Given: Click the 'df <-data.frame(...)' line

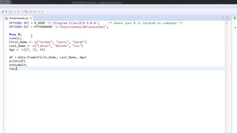Looking at the screenshot, I should (48, 57).
